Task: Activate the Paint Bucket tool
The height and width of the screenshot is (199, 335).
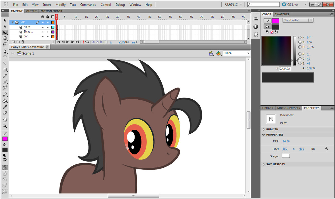Action: [5, 101]
